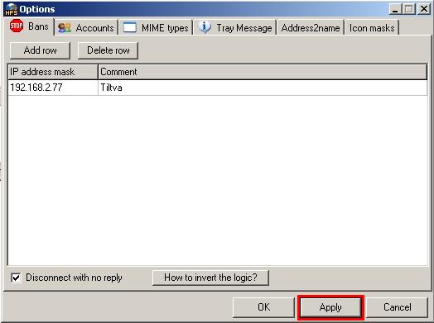434x323 pixels.
Task: Click the info bubble icon beside Tray Message
Action: 205,27
